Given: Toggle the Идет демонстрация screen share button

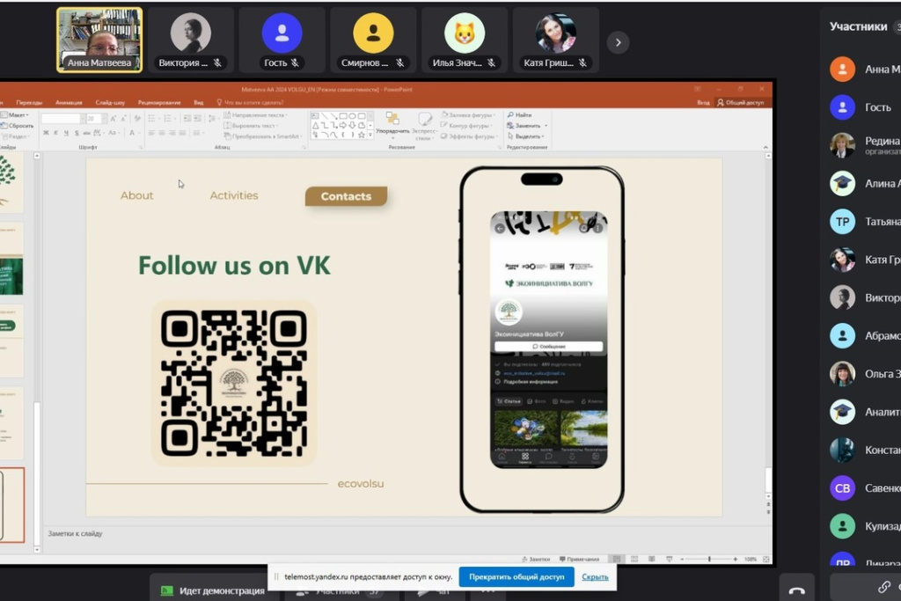Looking at the screenshot, I should pos(213,590).
